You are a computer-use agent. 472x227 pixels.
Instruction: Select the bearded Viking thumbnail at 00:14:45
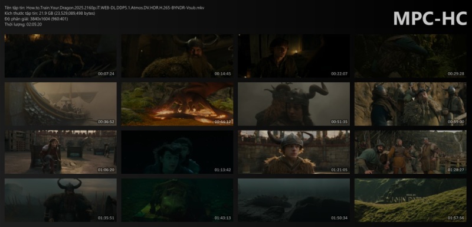pyautogui.click(x=177, y=56)
